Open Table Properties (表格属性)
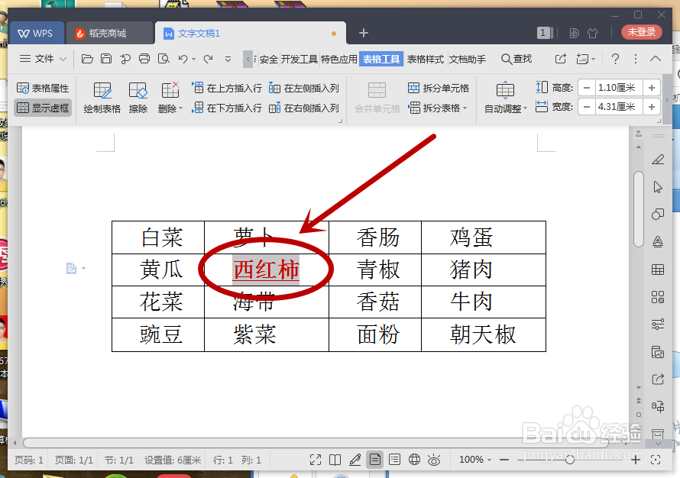The image size is (680, 478). [x=42, y=87]
